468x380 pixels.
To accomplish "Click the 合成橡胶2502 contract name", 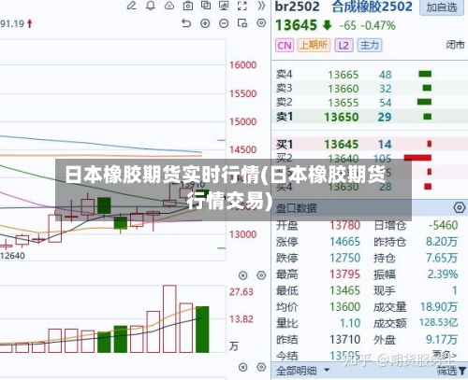I will (x=372, y=7).
